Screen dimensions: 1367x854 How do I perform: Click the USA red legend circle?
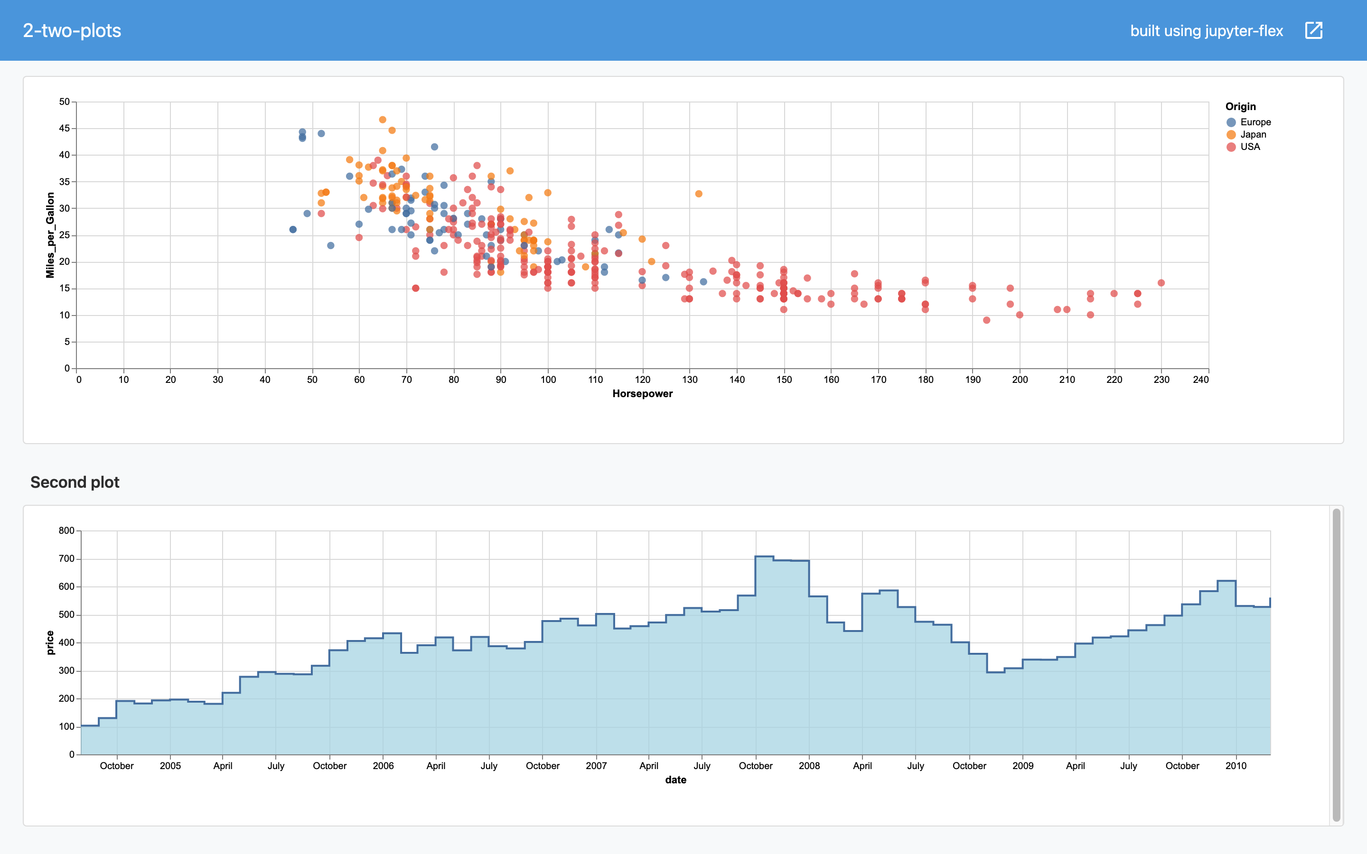[x=1231, y=147]
